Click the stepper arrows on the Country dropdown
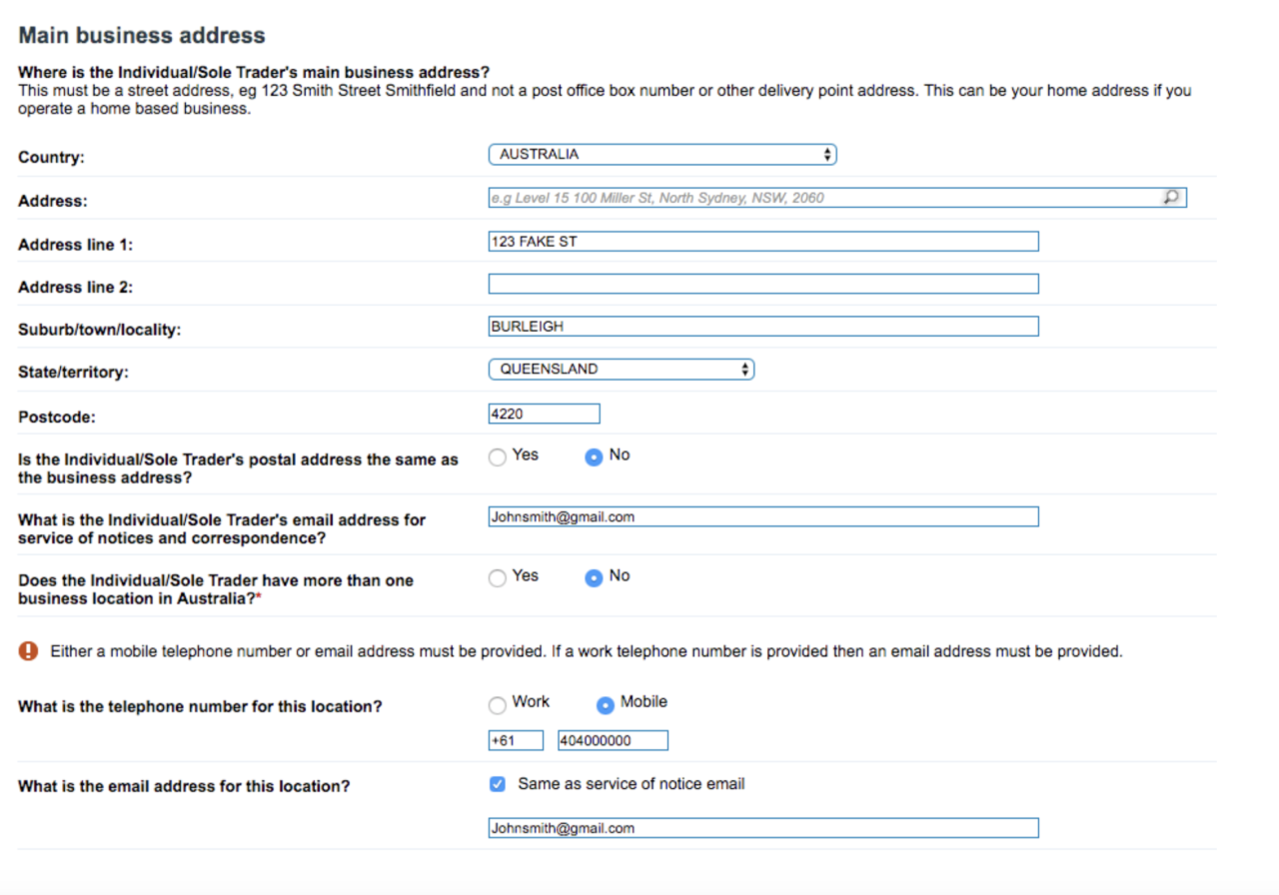Screen dimensions: 1279x895 tap(827, 154)
